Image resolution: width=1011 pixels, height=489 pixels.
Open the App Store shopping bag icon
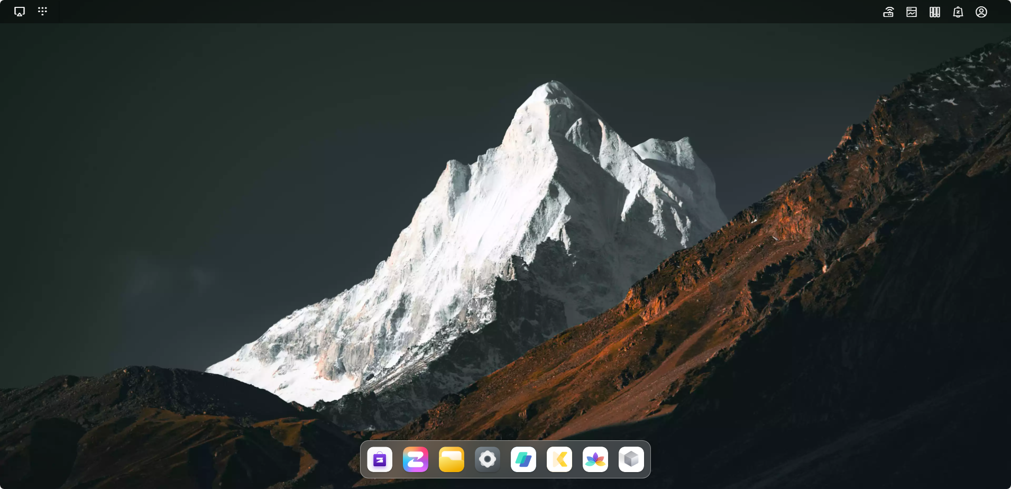point(380,459)
